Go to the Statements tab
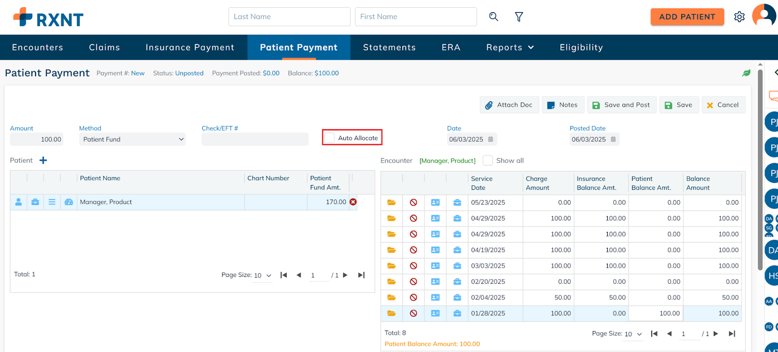Image resolution: width=778 pixels, height=352 pixels. click(x=389, y=47)
